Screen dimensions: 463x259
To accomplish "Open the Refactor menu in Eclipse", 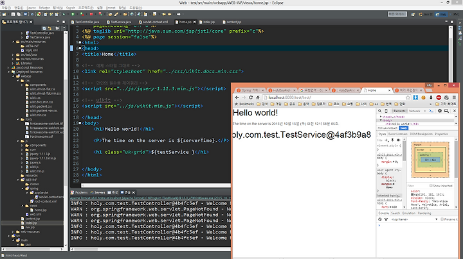I will tap(44, 8).
